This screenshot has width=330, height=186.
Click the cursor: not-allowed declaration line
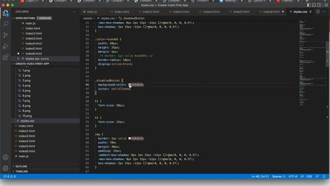[114, 89]
